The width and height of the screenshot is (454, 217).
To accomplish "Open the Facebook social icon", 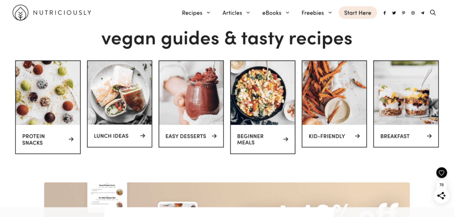I will click(x=384, y=13).
